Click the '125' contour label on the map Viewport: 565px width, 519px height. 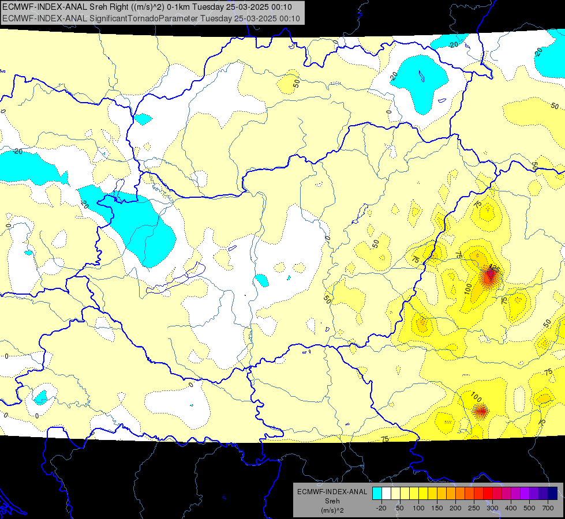[x=495, y=268]
